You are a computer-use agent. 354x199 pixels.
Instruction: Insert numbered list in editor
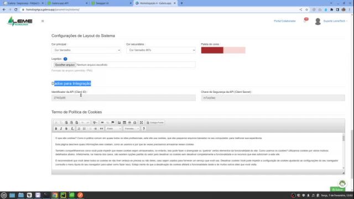pos(79,129)
